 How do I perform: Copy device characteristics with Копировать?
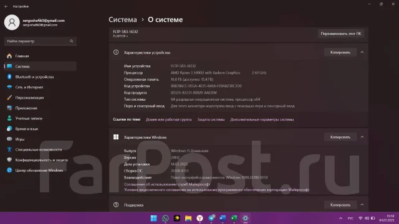[340, 52]
